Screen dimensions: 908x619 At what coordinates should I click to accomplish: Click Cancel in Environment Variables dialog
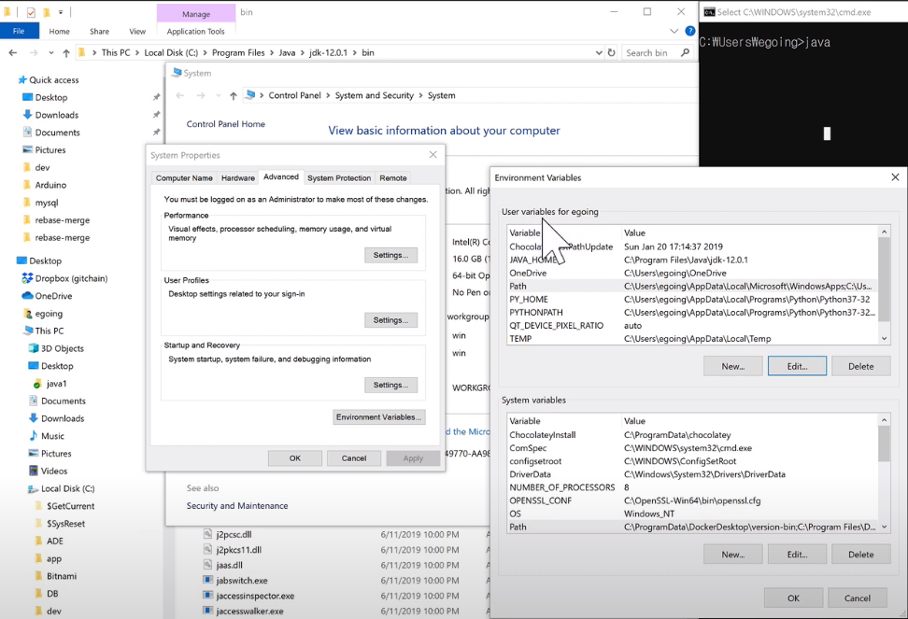tap(857, 598)
